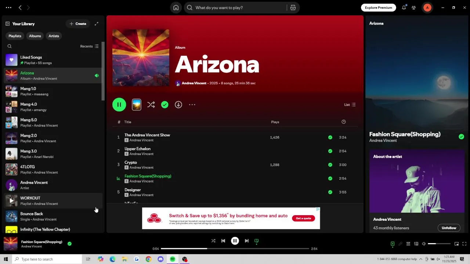Mute the volume speaker icon
Viewport: 470px width, 264px height.
[x=424, y=244]
